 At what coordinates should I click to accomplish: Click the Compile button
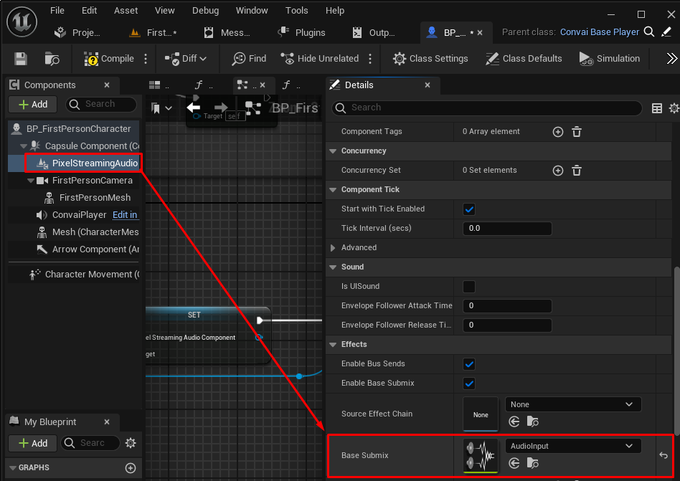(109, 59)
